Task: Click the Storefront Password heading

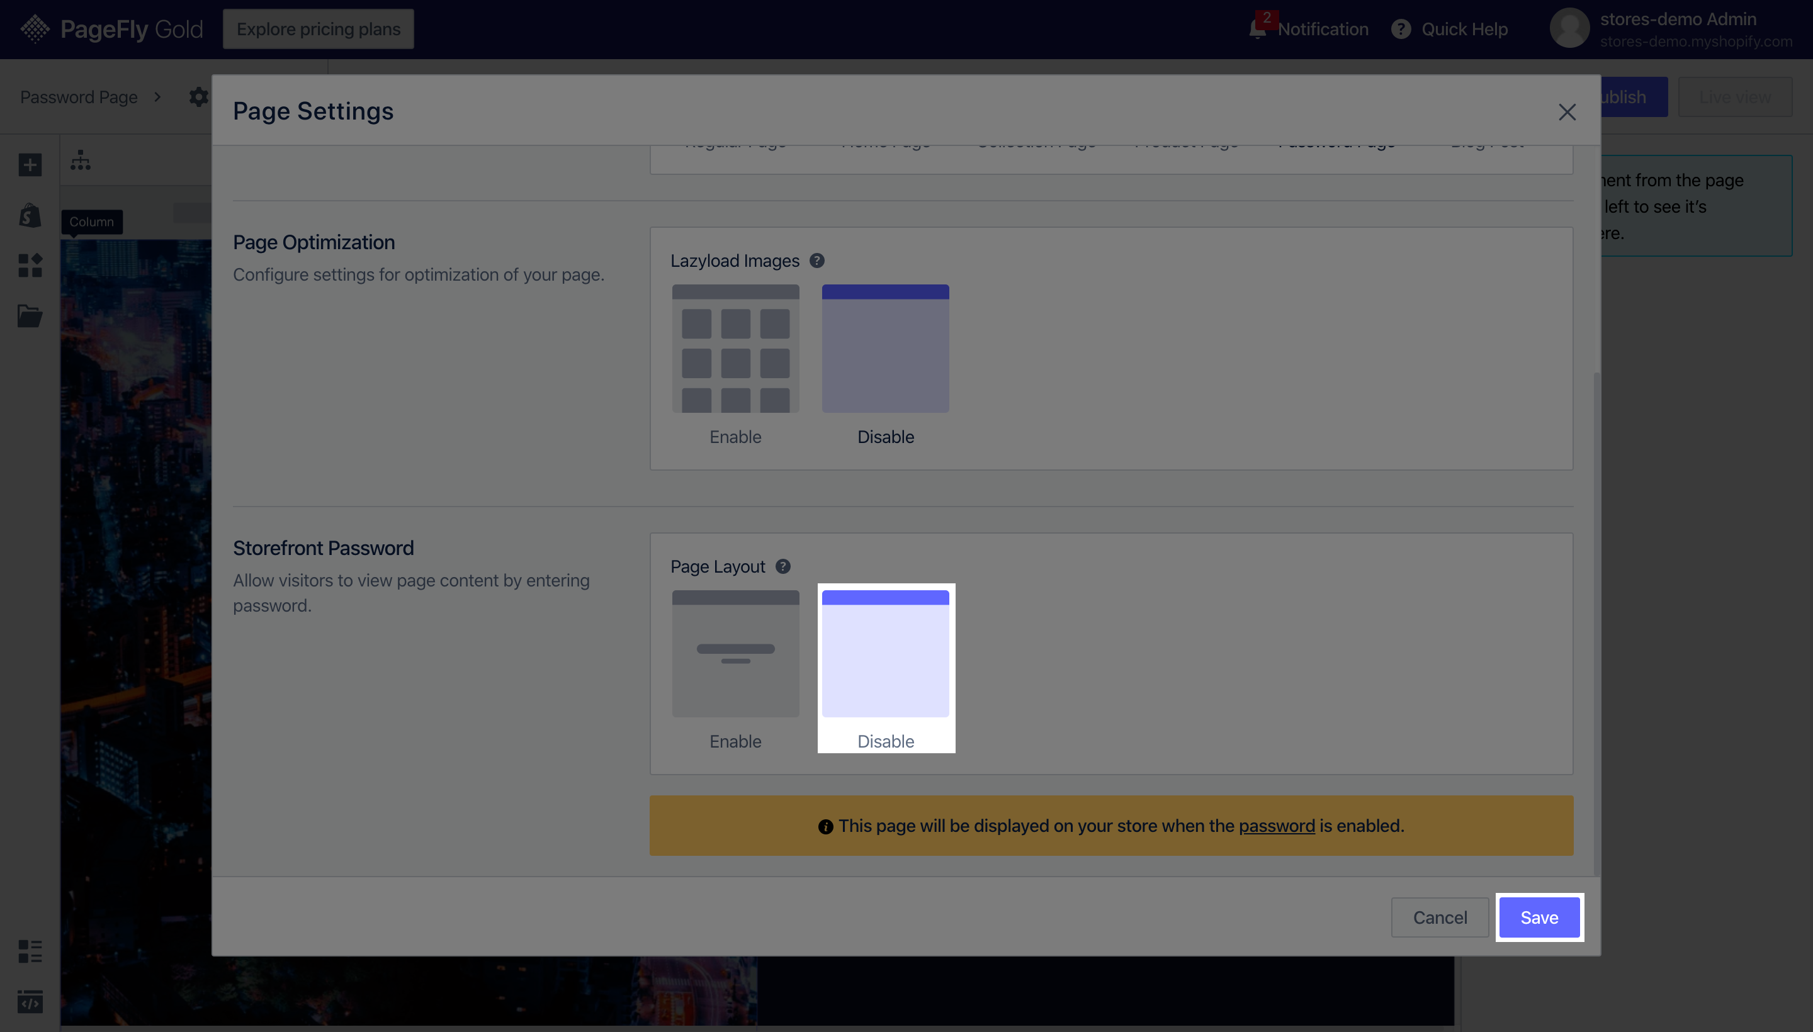Action: pyautogui.click(x=324, y=548)
